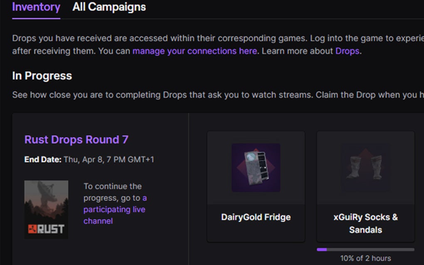Switch to the All Campaigns tab
424x265 pixels.
(x=109, y=7)
